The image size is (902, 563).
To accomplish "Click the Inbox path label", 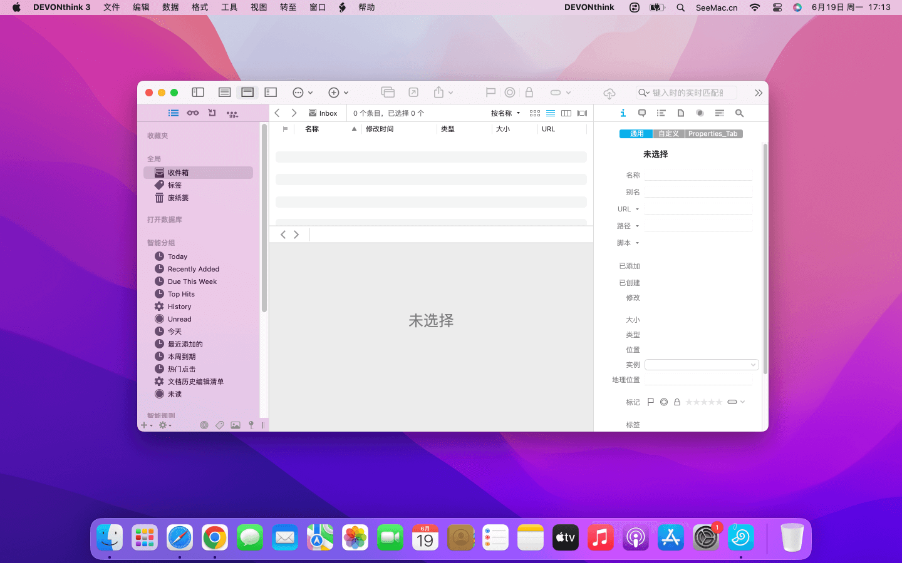I will (323, 113).
